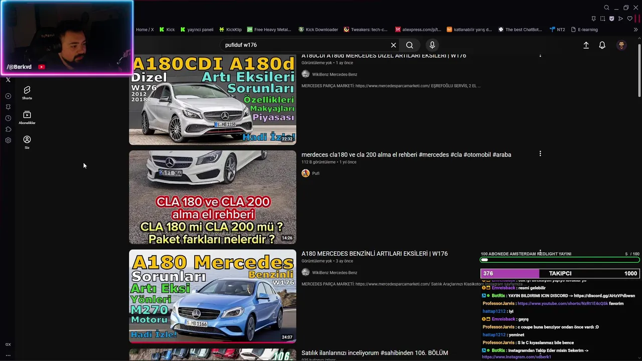Open 'merdeces cla180 ve cla 200' video title

tap(406, 155)
